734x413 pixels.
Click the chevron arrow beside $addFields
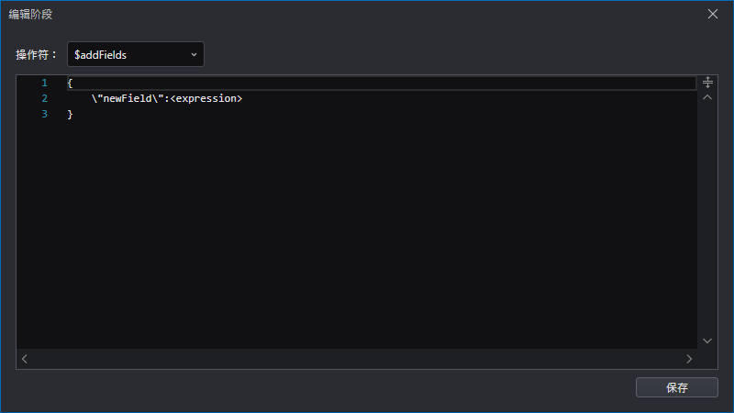194,55
